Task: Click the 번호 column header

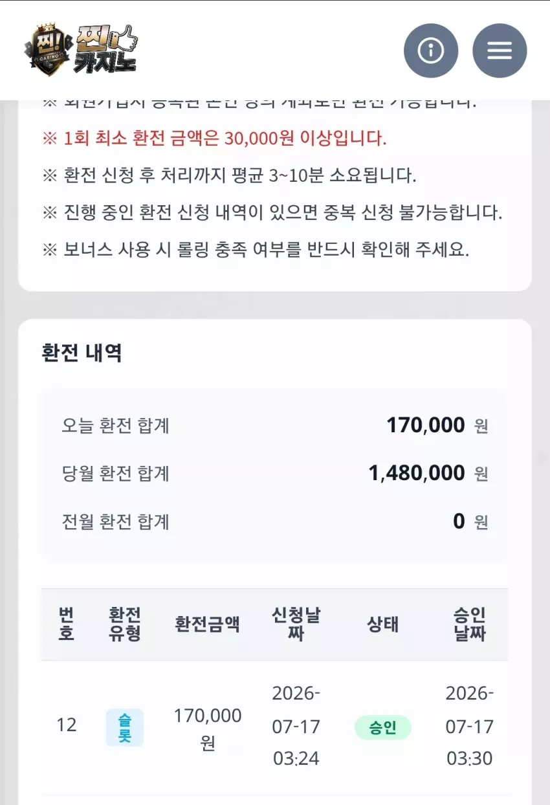Action: pos(67,624)
